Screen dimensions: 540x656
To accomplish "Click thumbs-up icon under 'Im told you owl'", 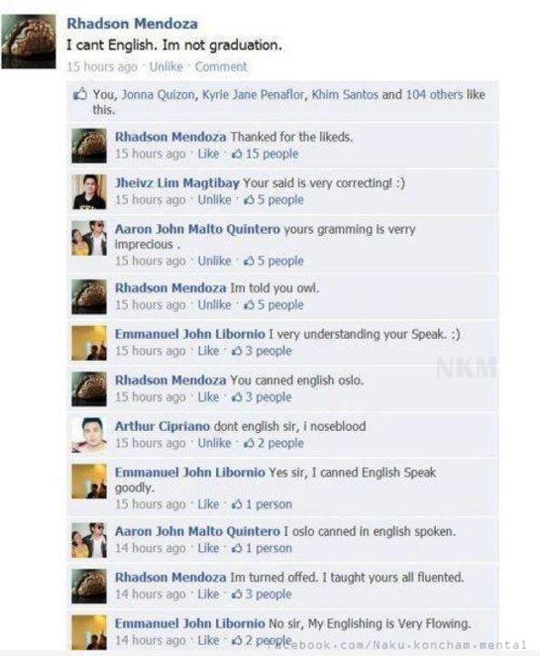I will (x=249, y=304).
